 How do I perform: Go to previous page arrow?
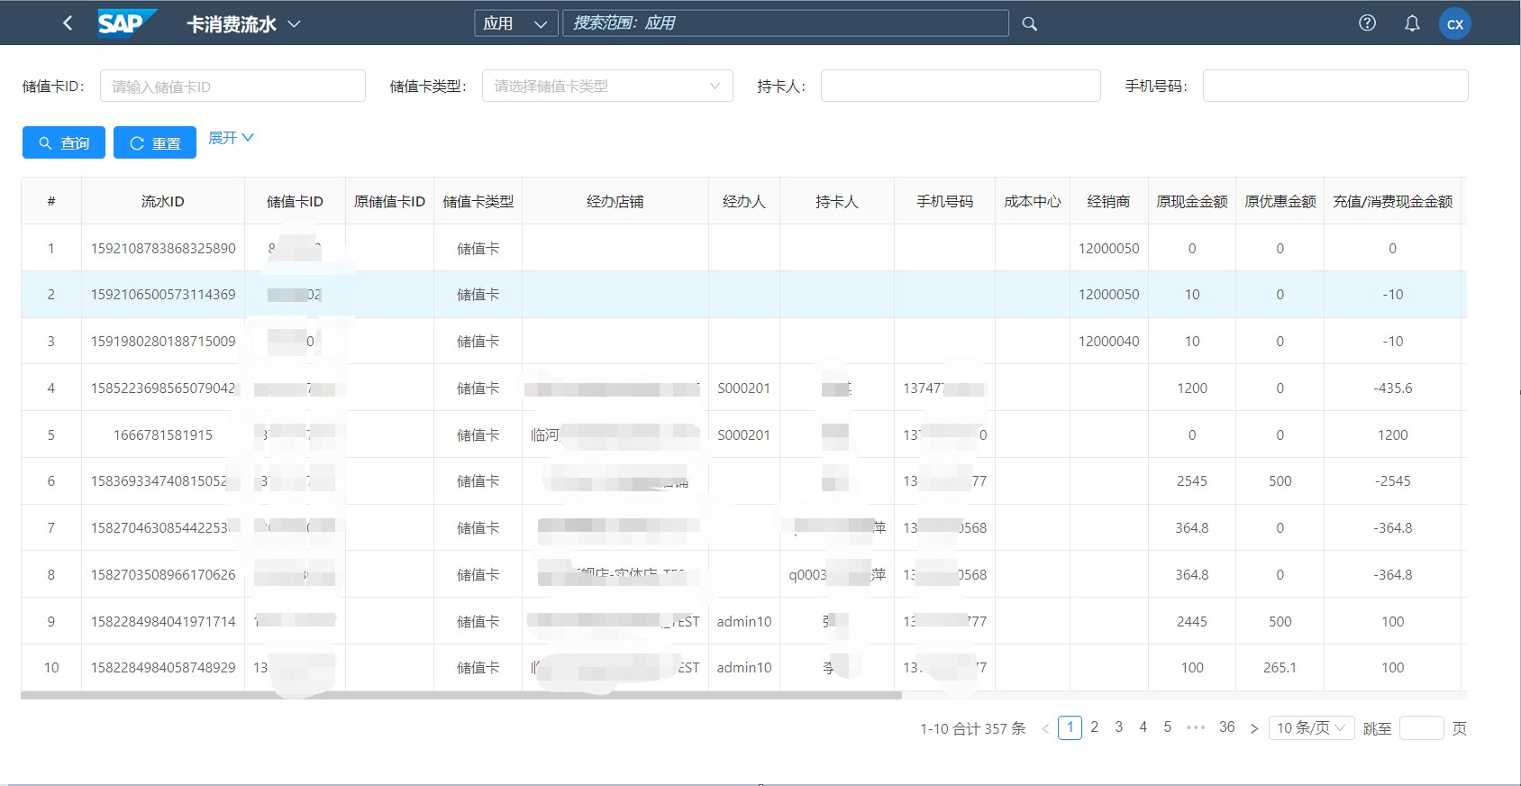[1045, 728]
